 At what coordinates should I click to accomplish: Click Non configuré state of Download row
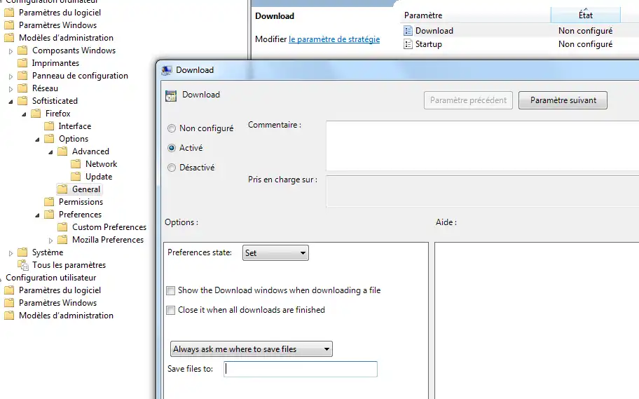pyautogui.click(x=585, y=31)
